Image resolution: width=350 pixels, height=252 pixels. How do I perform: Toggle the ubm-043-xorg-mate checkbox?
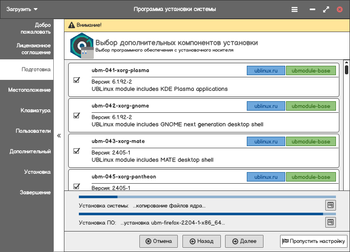pyautogui.click(x=77, y=151)
